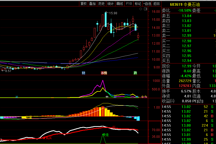Click the 603619 中曼石油 stock title

(x=185, y=4)
